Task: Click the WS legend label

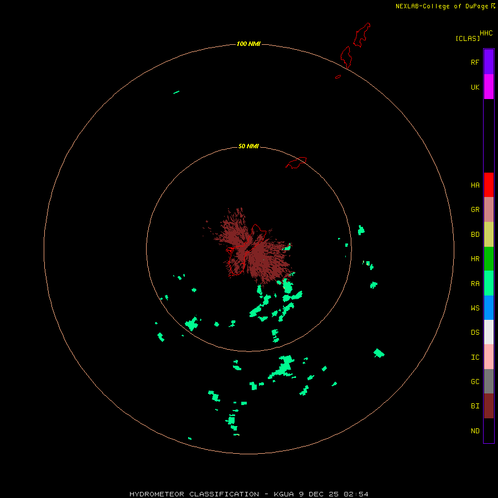Action: click(475, 308)
